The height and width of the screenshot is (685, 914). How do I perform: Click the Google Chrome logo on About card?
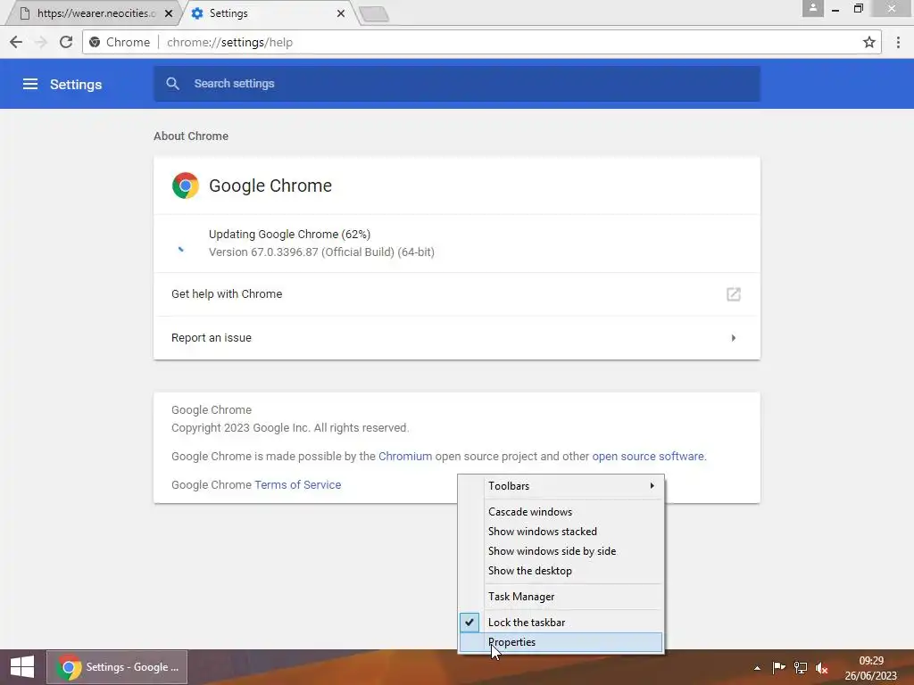[x=186, y=186]
